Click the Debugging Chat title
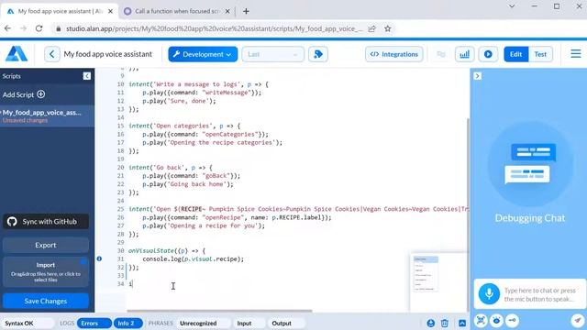587x330 pixels. tap(530, 218)
